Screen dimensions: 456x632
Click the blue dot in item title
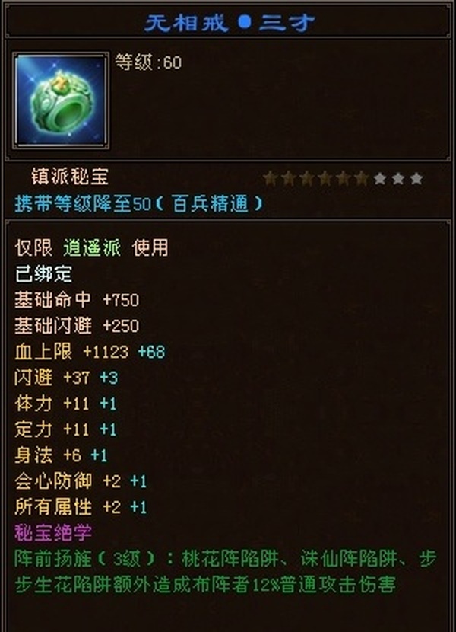coord(244,22)
